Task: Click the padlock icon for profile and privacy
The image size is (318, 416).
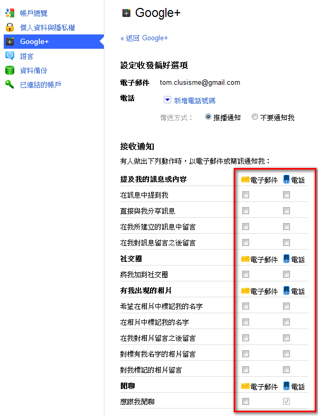Action: (x=10, y=28)
